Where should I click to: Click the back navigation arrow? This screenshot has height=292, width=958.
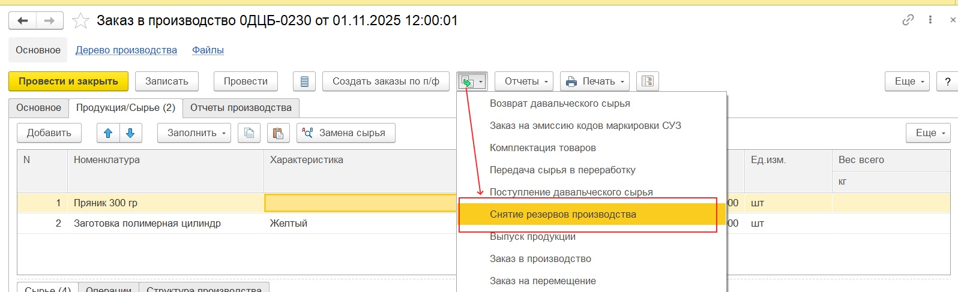[23, 21]
